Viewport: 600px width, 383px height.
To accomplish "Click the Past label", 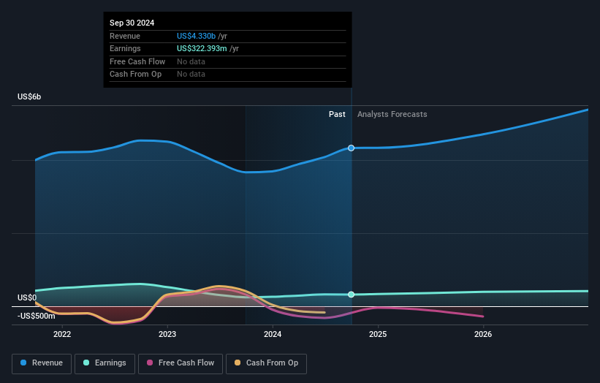I will [337, 114].
